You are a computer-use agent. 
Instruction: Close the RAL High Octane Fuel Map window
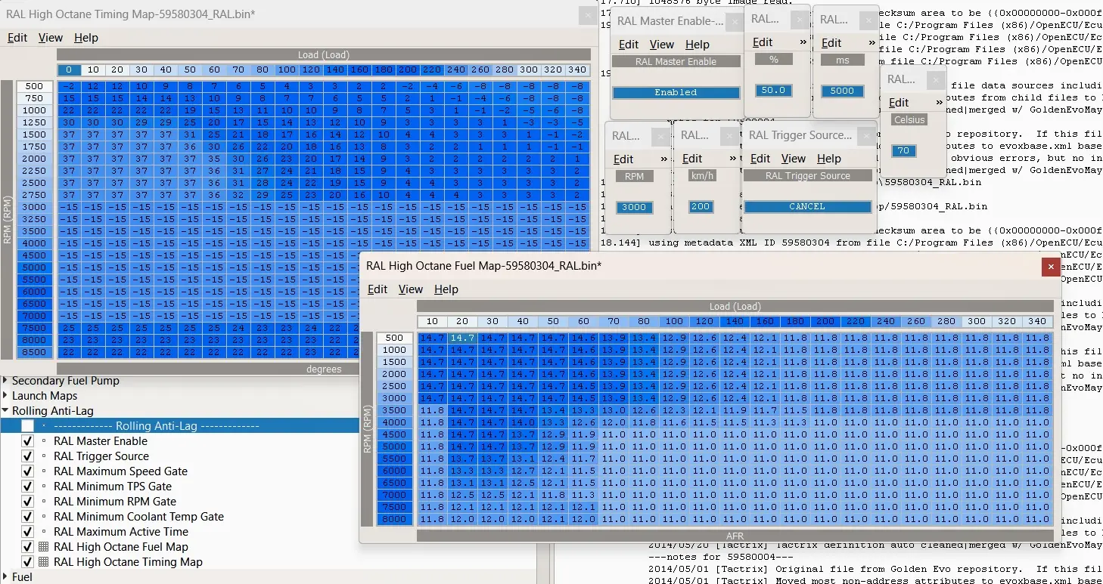tap(1049, 266)
